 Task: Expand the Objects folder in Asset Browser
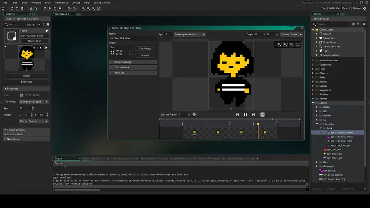tap(313, 73)
